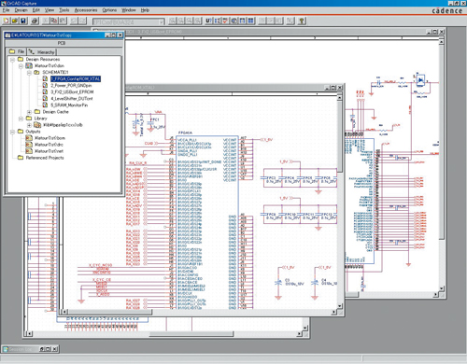Open the Tools menu
467x364 pixels.
point(64,10)
